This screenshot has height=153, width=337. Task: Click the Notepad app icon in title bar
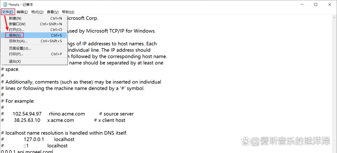tap(4, 4)
